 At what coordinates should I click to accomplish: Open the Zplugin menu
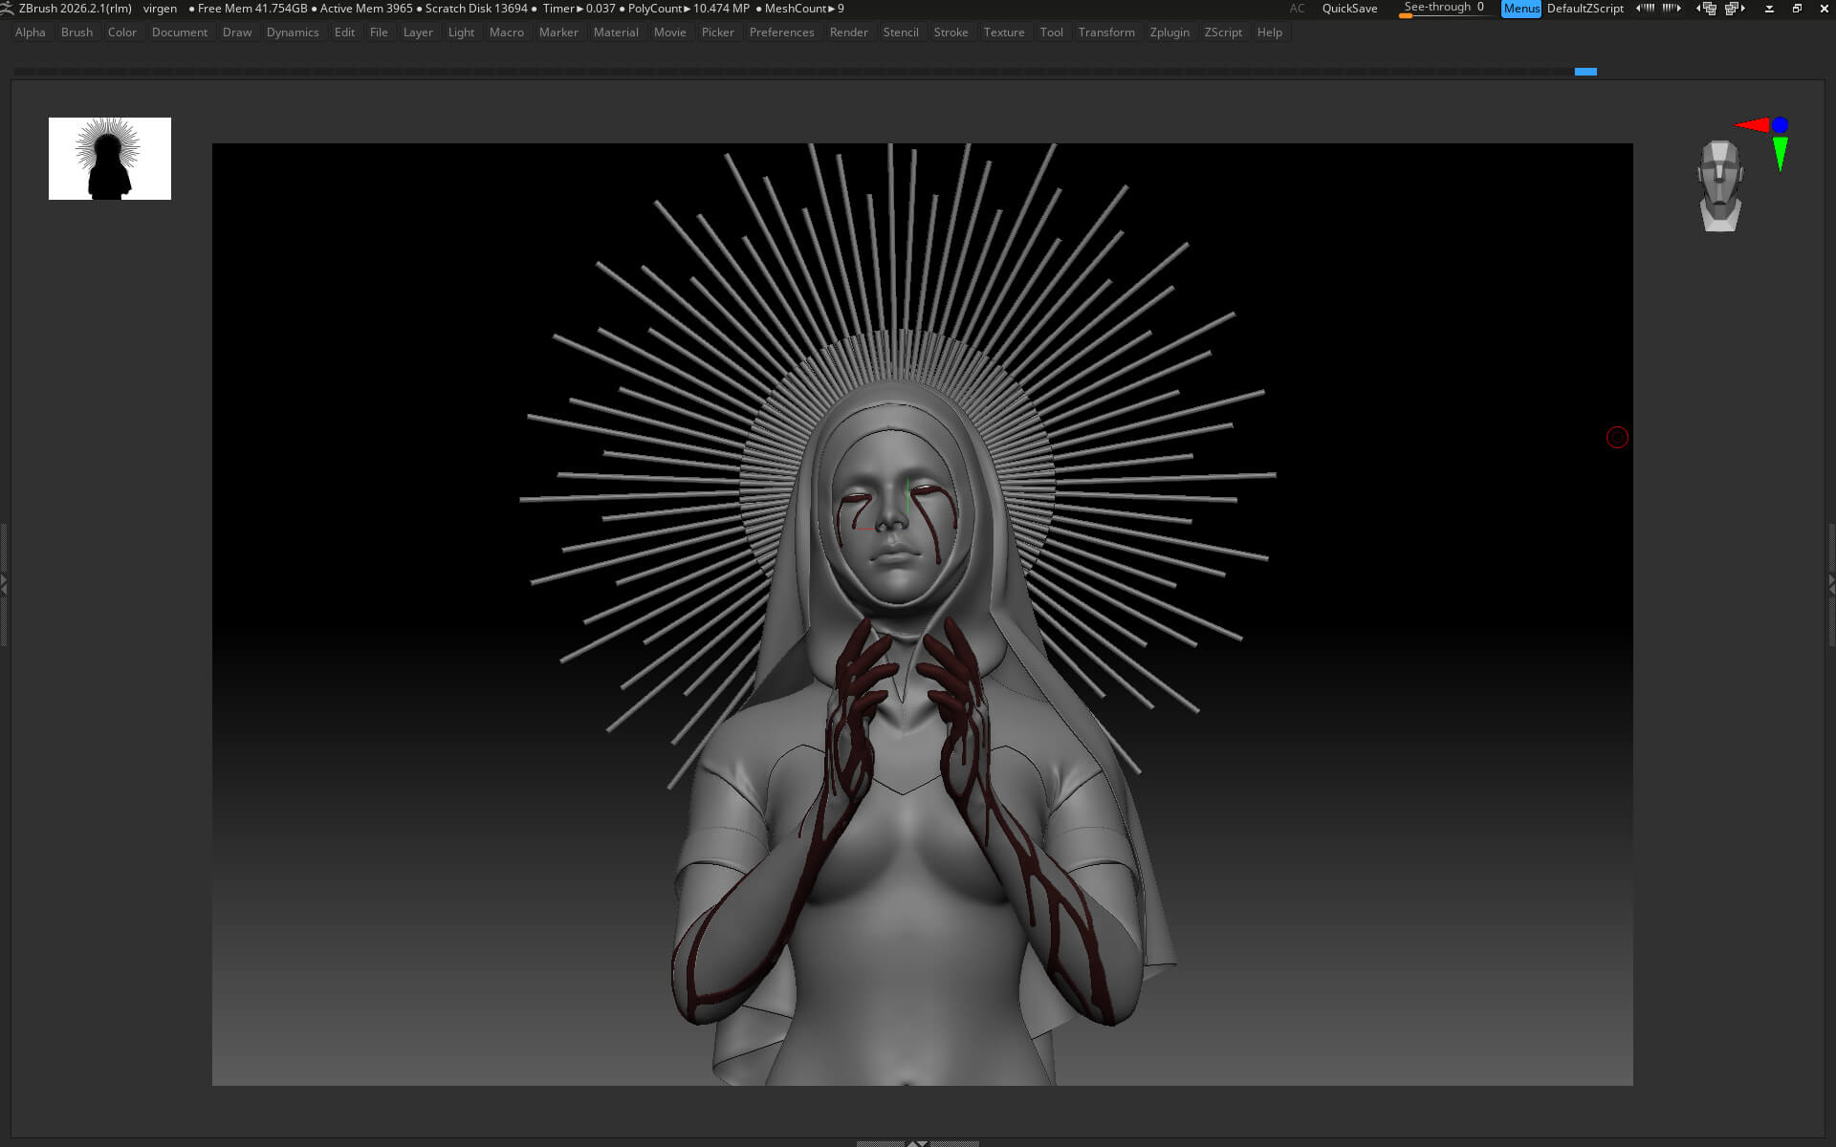point(1169,32)
